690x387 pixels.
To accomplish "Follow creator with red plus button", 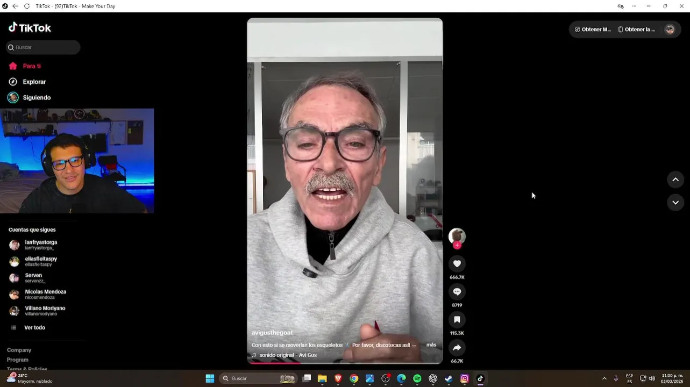I will 457,246.
